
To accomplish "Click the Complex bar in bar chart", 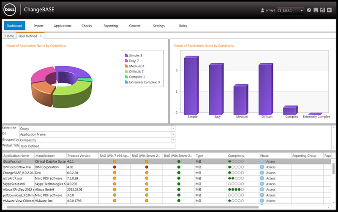I will (290, 110).
